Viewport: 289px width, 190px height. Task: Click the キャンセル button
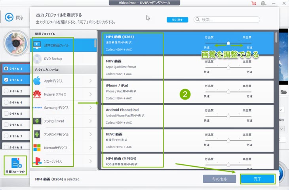coord(219,179)
